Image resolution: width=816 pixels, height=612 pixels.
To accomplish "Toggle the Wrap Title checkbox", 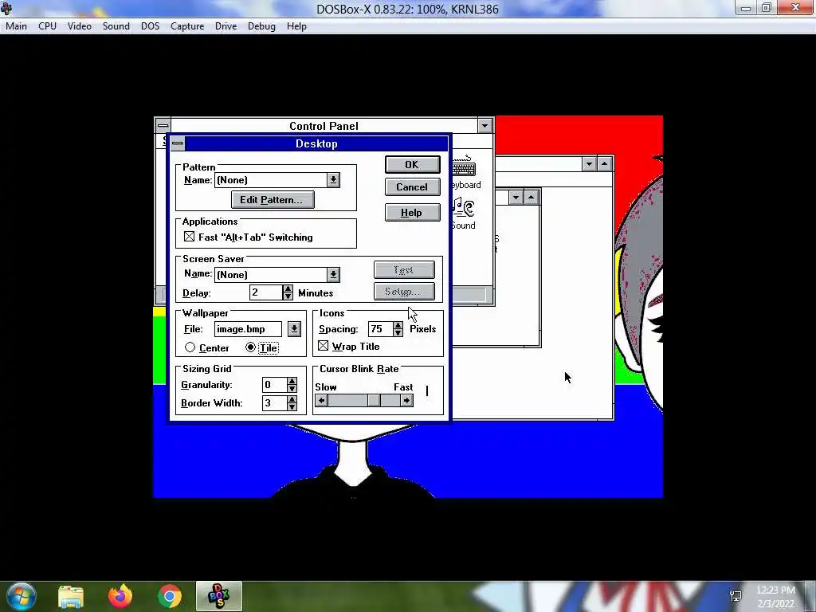I will coord(324,346).
